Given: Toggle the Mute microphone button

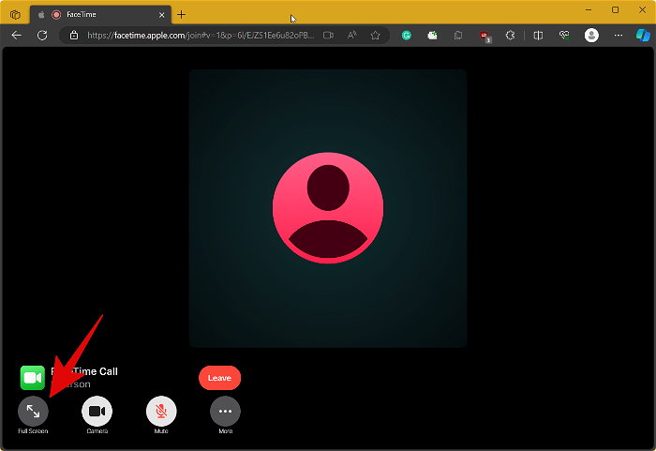Looking at the screenshot, I should click(x=161, y=412).
